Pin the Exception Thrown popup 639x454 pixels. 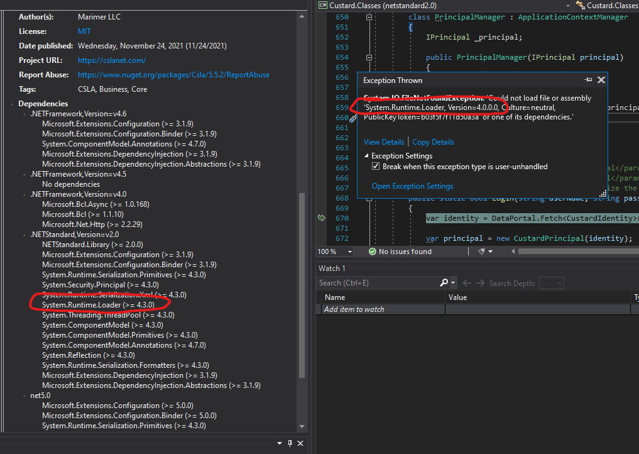coord(588,80)
